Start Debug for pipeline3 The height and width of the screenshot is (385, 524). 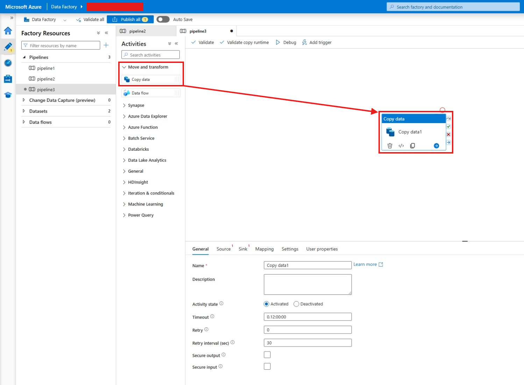[286, 42]
